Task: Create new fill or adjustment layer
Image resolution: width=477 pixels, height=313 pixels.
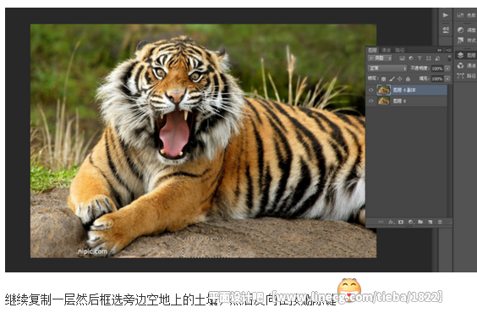Action: [x=411, y=222]
